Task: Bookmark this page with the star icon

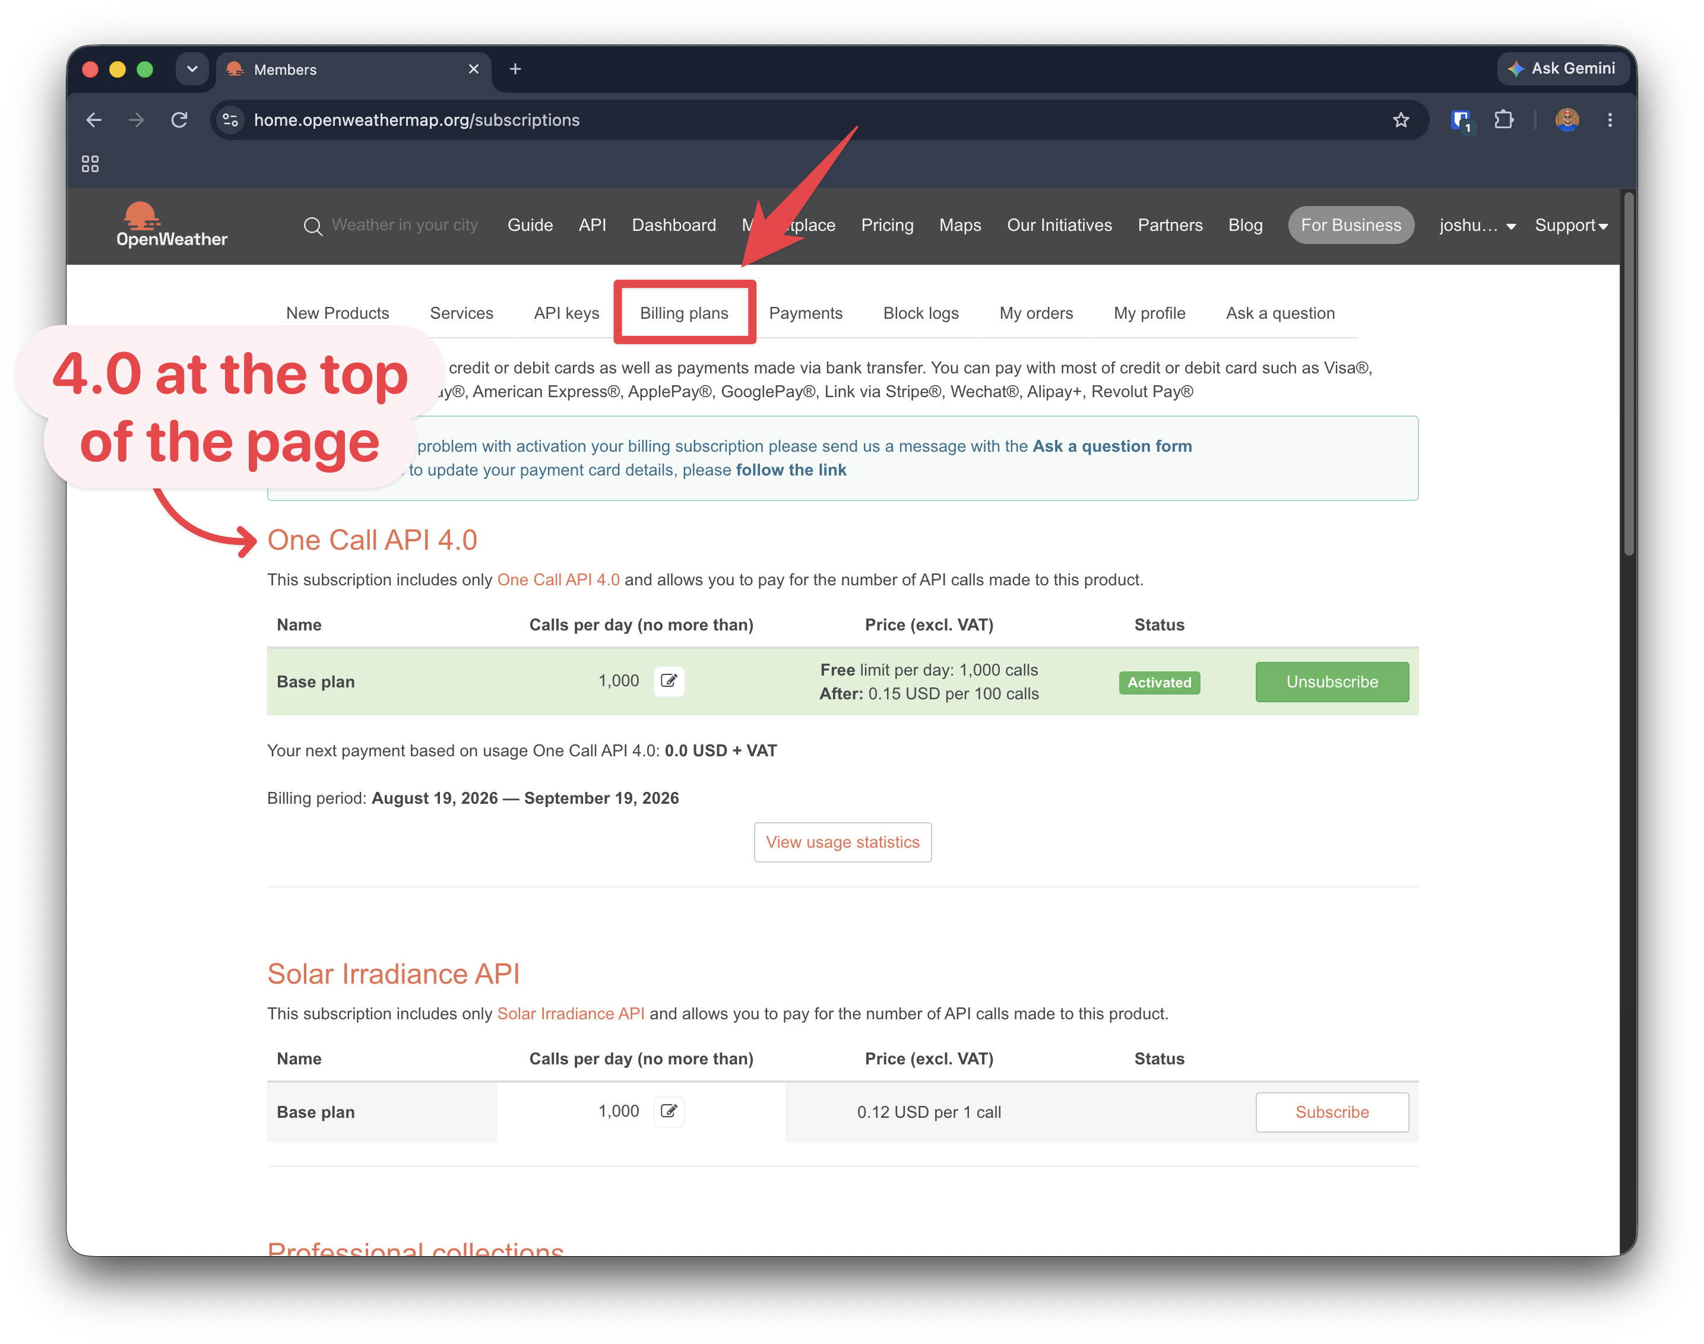Action: [1401, 119]
